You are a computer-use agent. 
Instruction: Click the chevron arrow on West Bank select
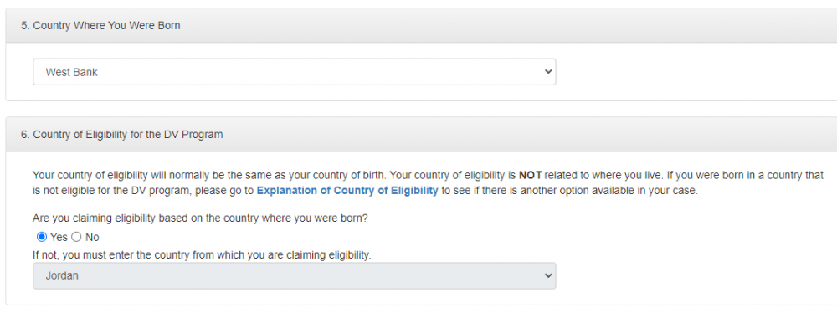tap(547, 72)
